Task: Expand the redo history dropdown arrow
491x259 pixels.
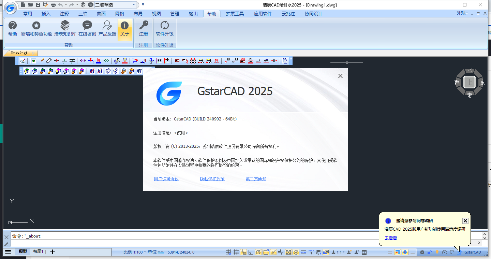Action: [77, 5]
